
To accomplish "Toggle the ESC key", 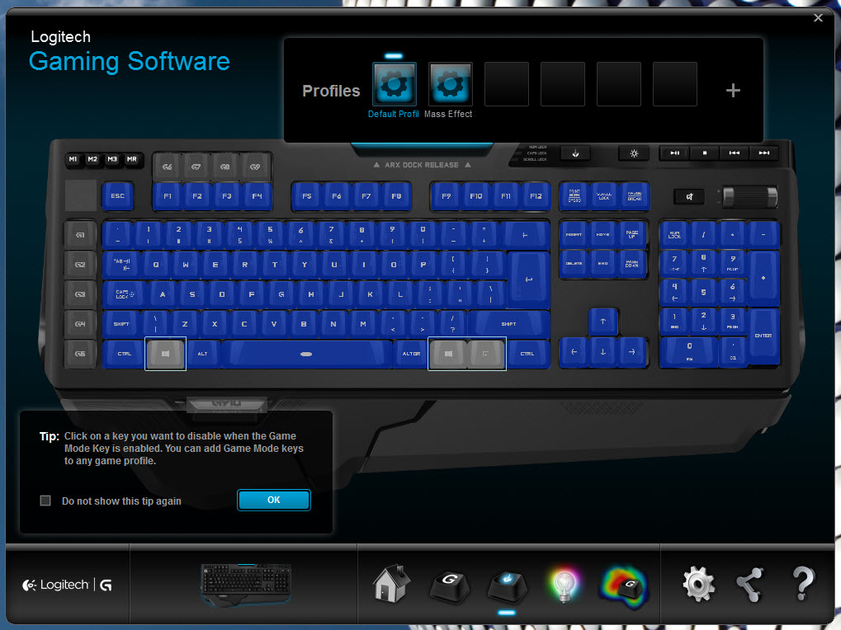I will coord(117,196).
